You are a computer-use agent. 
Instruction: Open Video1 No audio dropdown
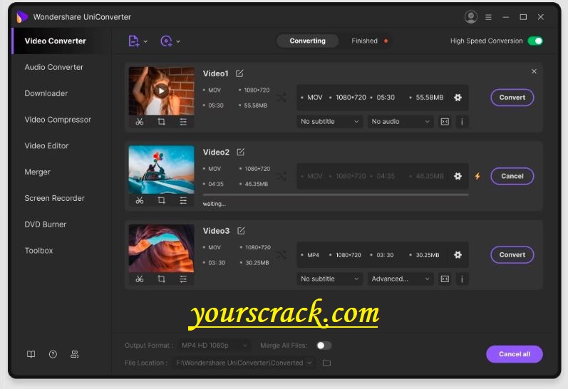401,122
